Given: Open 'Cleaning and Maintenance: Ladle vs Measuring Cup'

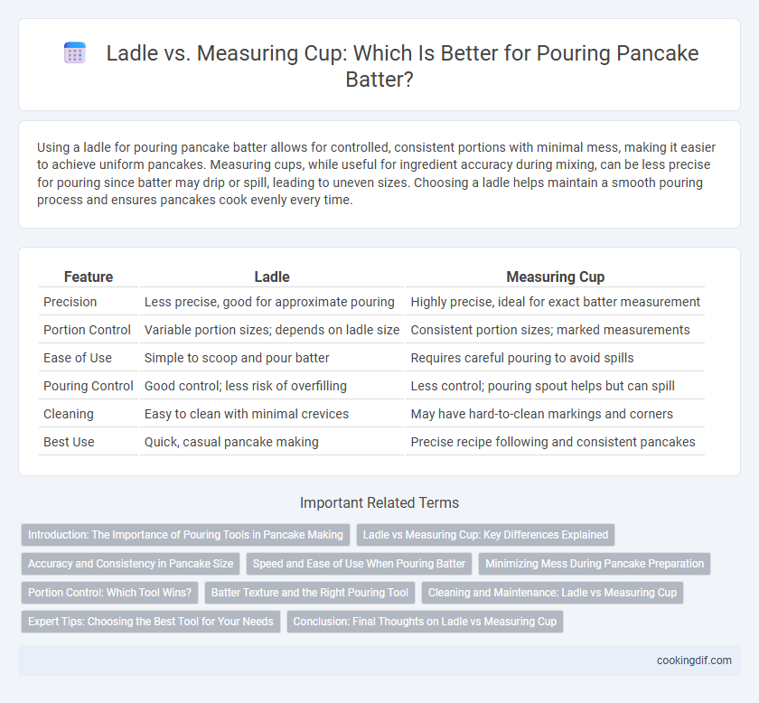Looking at the screenshot, I should 552,593.
